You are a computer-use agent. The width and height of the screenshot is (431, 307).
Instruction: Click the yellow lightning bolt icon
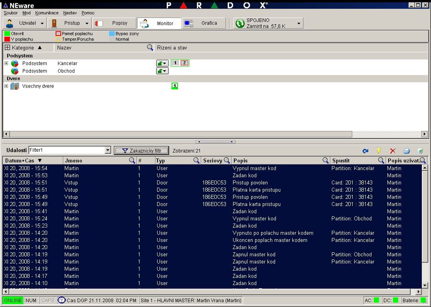coord(379,151)
